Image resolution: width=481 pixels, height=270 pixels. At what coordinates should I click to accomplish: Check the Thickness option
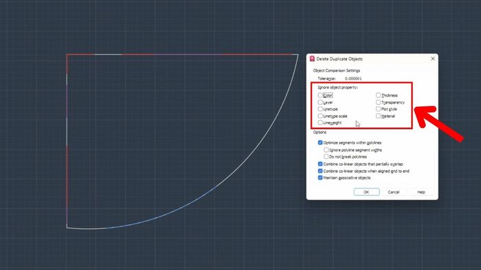(x=378, y=95)
